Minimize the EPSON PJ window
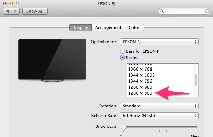The height and width of the screenshot is (137, 213). point(11,3)
